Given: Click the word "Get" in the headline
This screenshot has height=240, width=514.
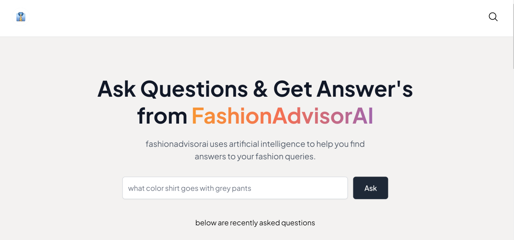Looking at the screenshot, I should pos(293,89).
